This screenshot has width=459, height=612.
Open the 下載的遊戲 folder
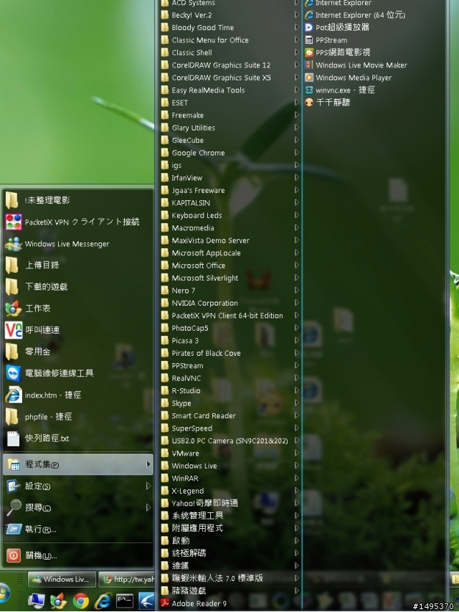tap(78, 287)
